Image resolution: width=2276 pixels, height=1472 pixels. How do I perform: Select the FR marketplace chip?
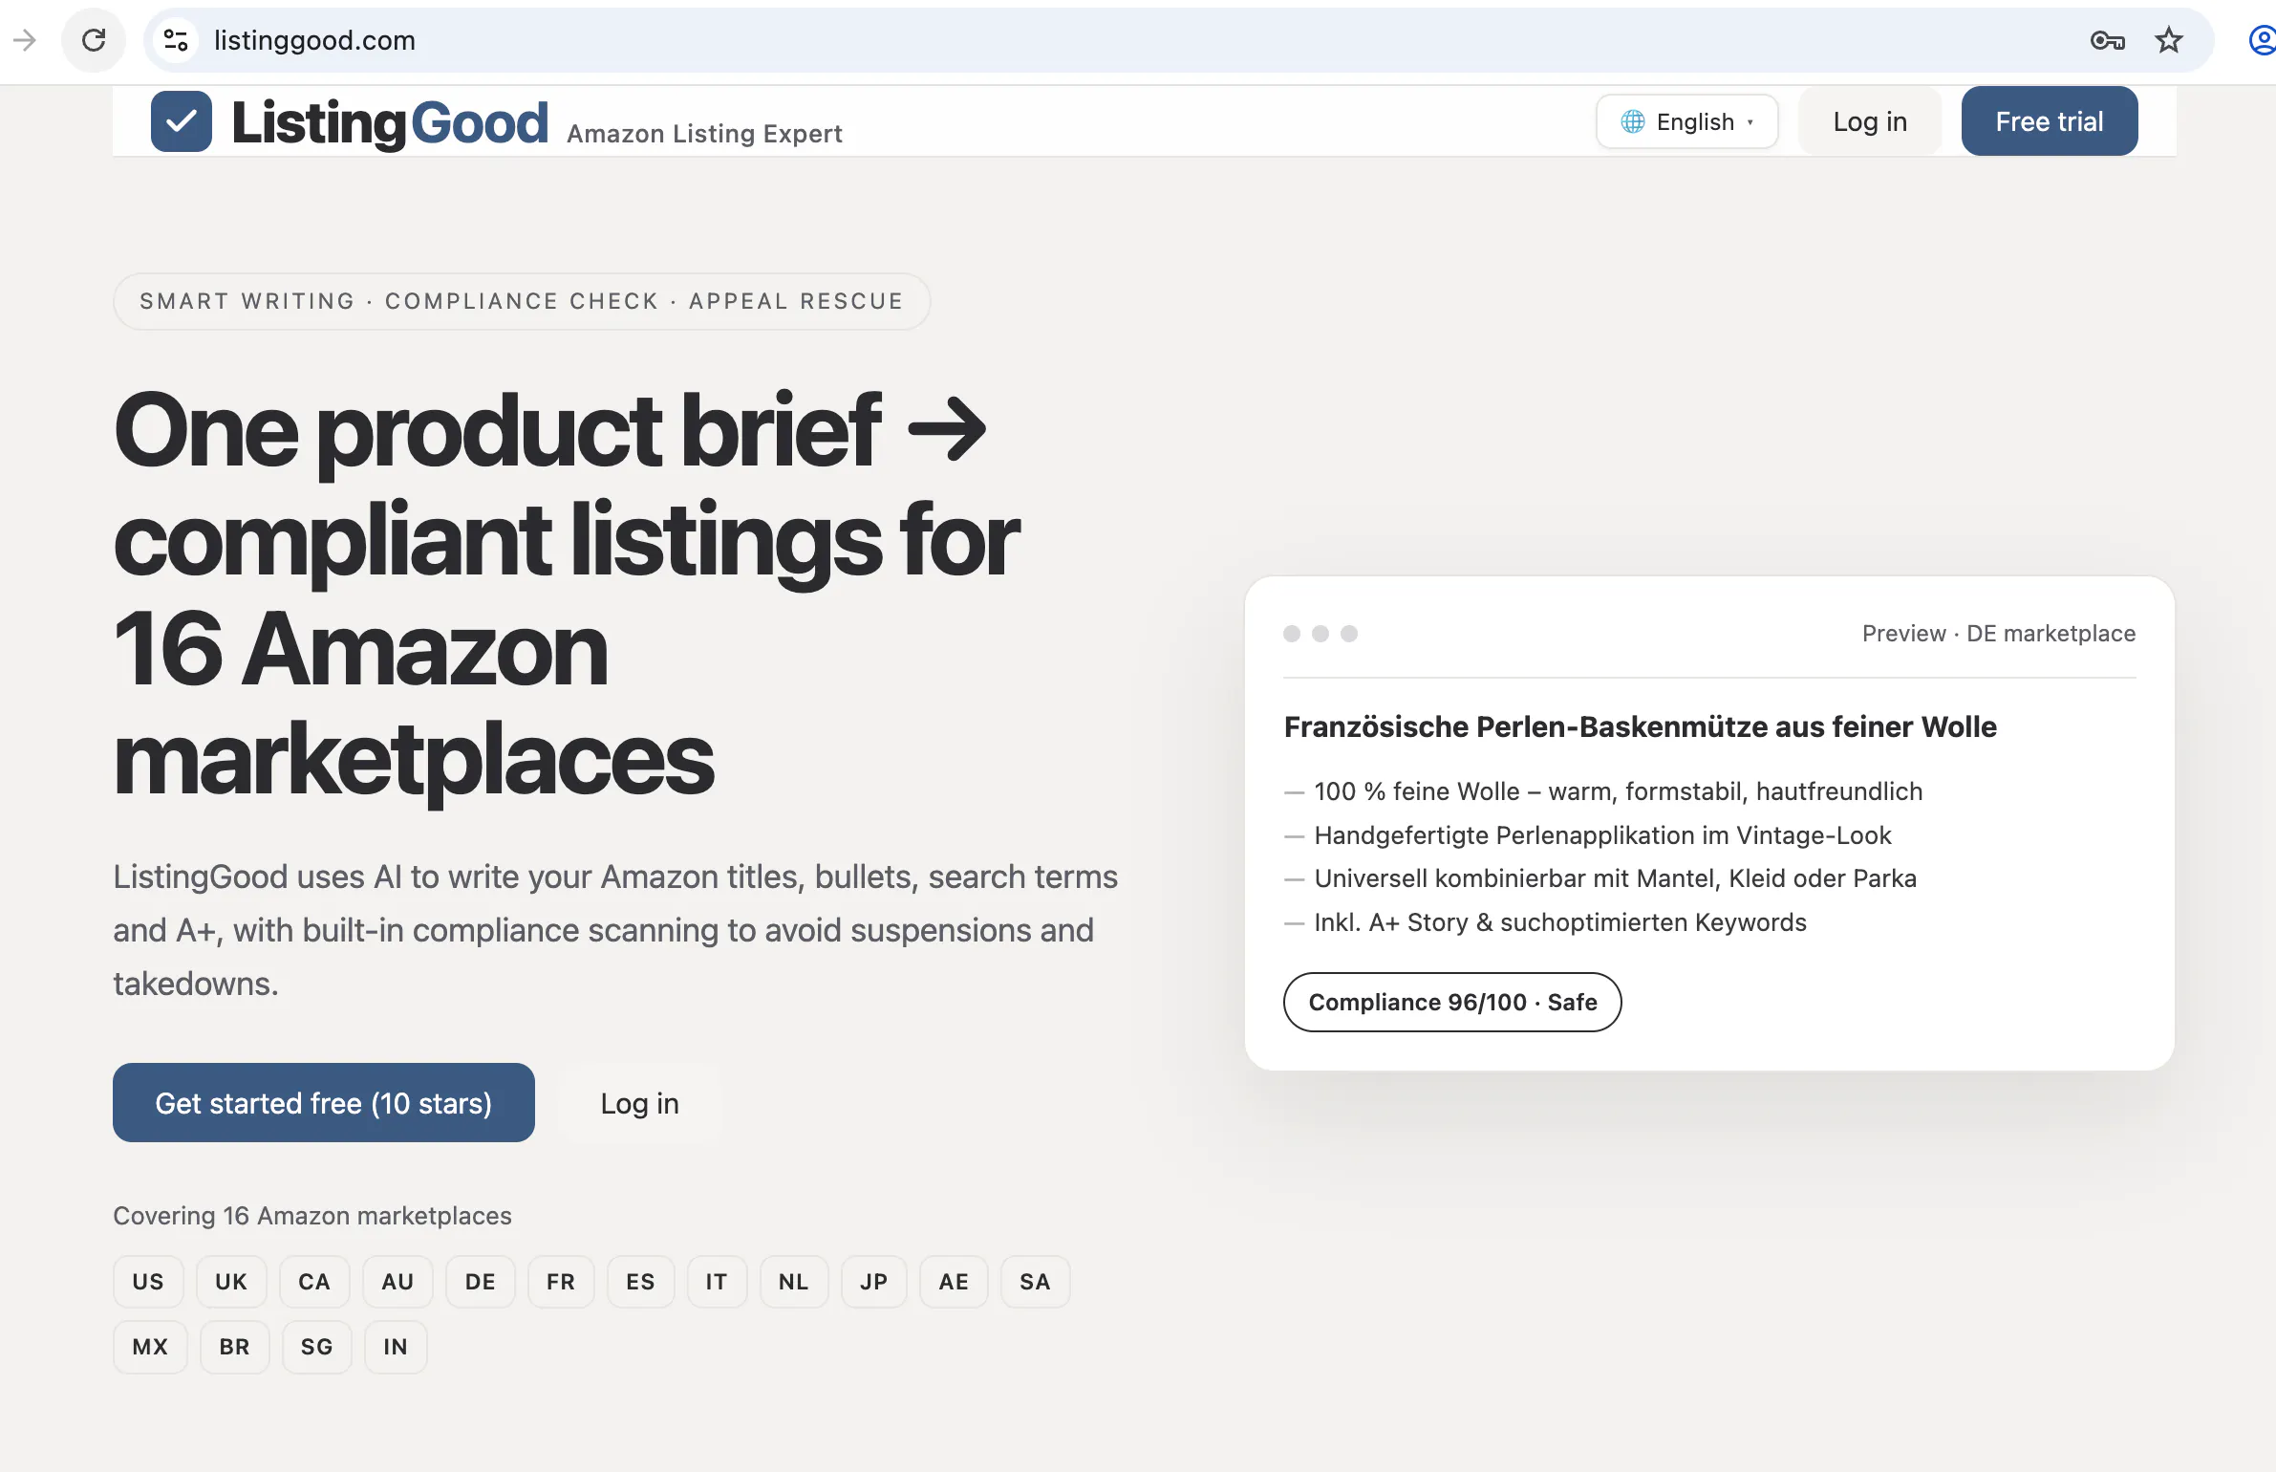tap(561, 1282)
